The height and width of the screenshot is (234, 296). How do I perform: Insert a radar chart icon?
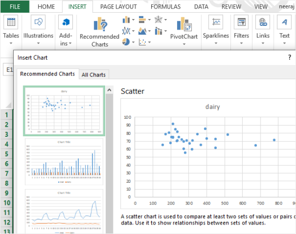158,20
